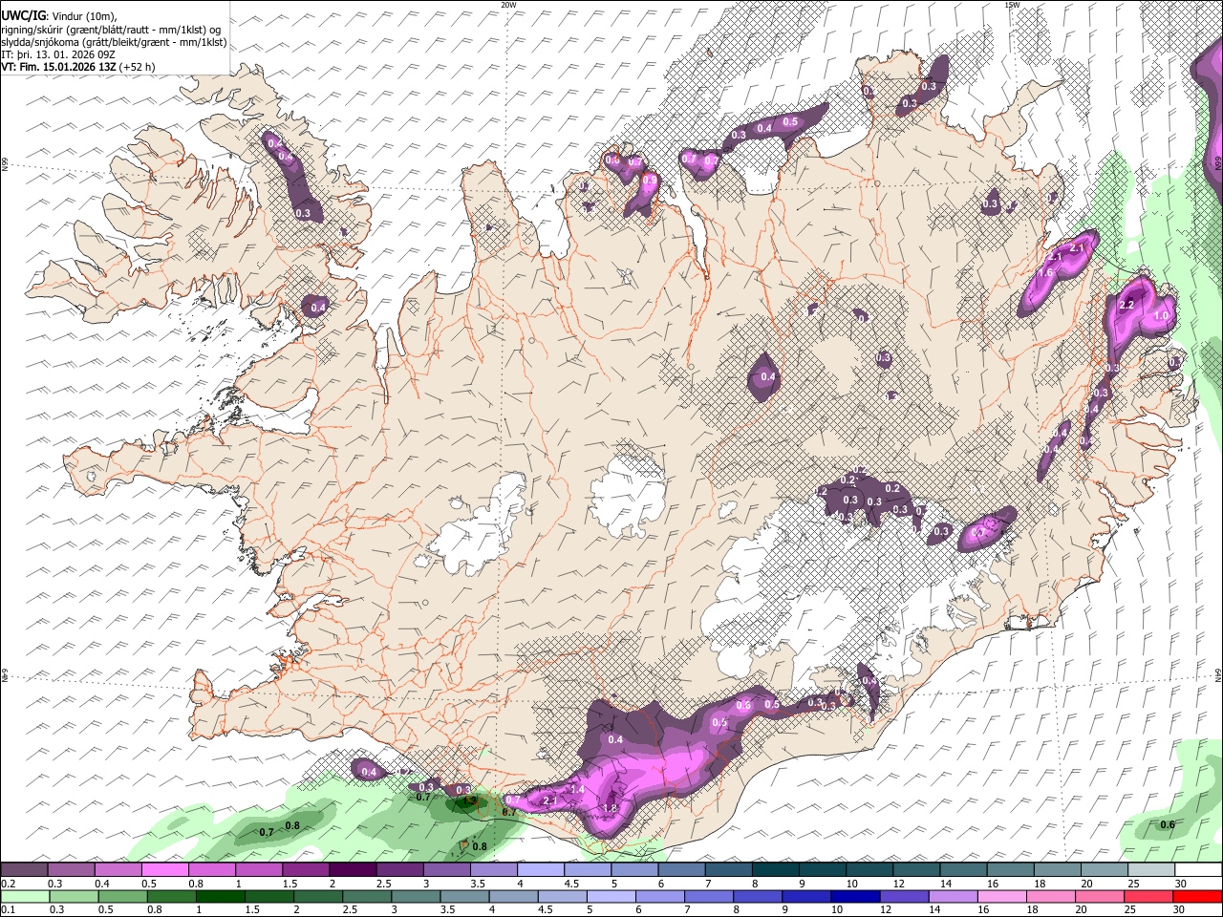Select the medium green 0.8–1 rain swatch
This screenshot has height=917, width=1223.
coord(172,896)
